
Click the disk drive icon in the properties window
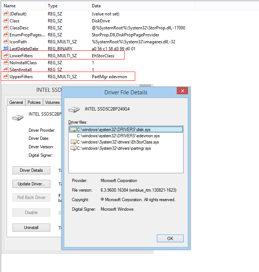click(x=18, y=117)
